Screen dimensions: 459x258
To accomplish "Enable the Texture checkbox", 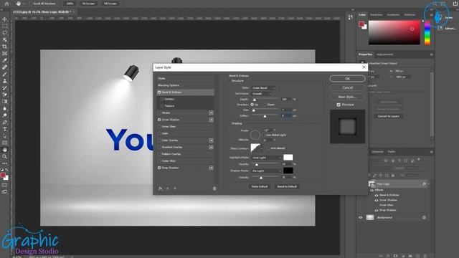I will coord(162,106).
